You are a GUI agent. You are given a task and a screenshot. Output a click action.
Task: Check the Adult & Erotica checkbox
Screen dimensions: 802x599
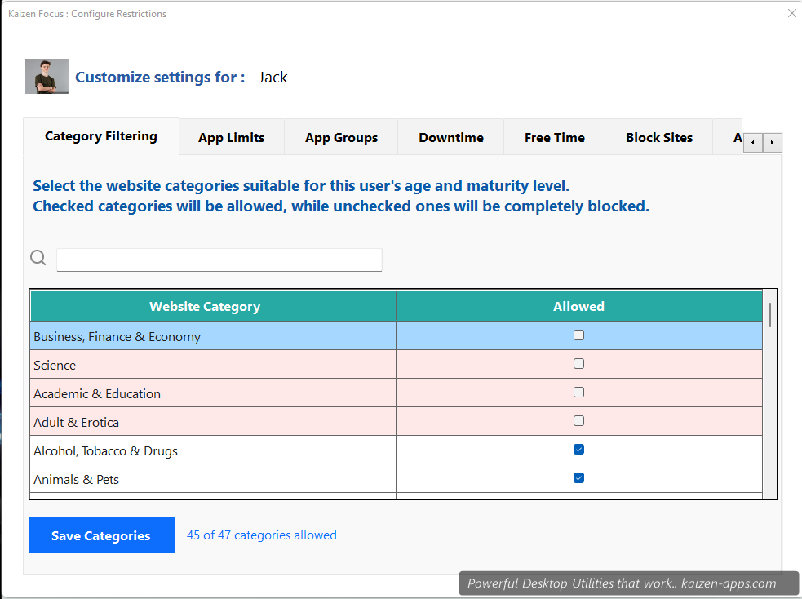point(578,420)
